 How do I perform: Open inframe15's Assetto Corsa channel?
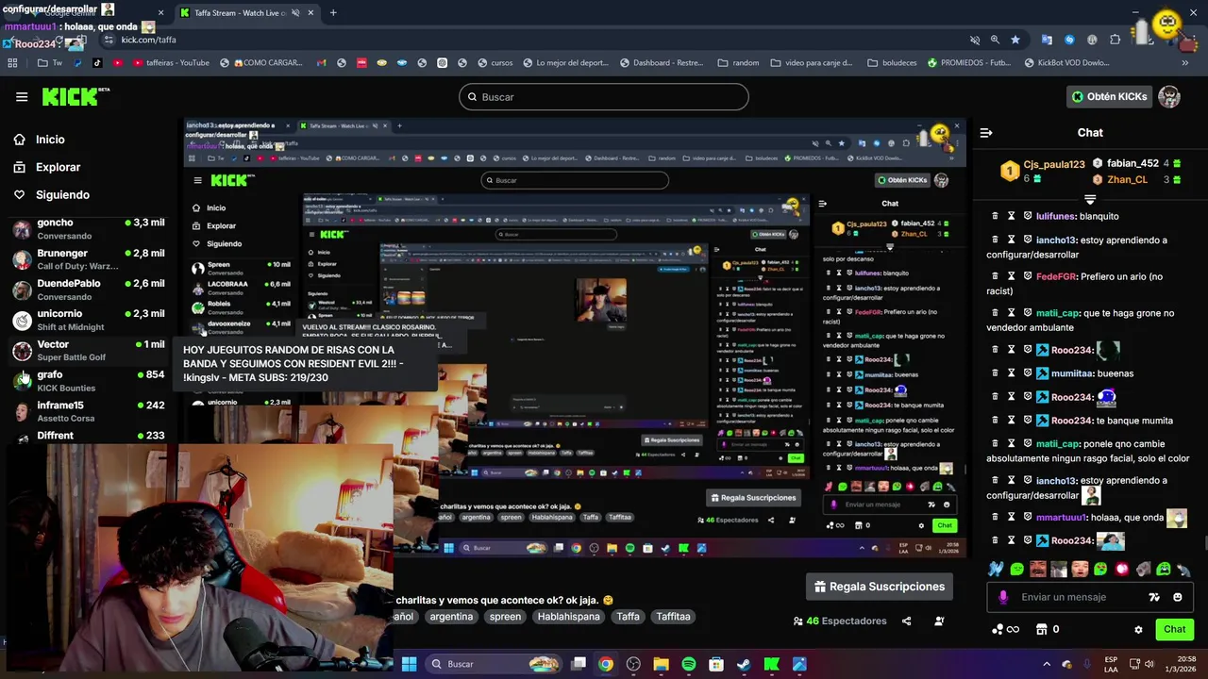[x=89, y=411]
